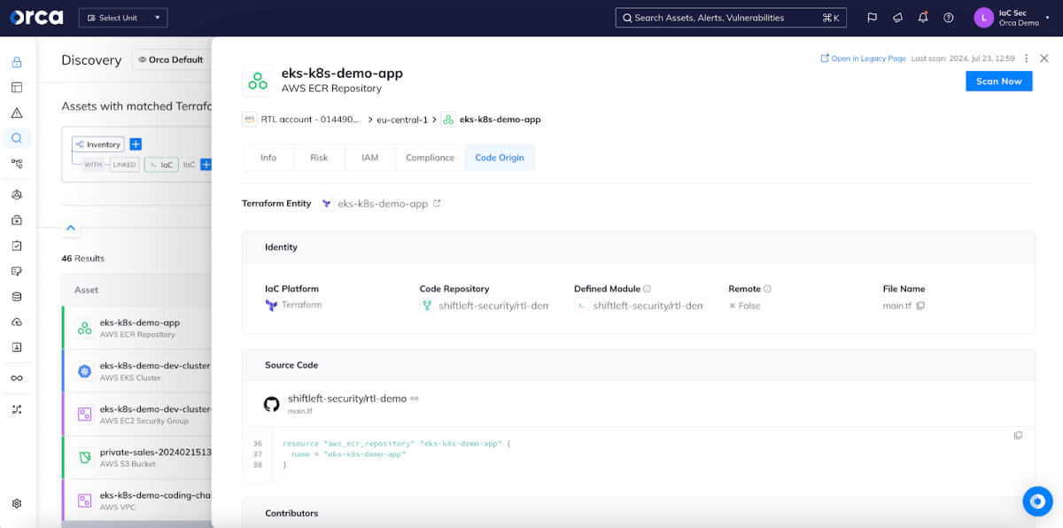Open the help question mark icon
The width and height of the screenshot is (1063, 528).
click(949, 18)
